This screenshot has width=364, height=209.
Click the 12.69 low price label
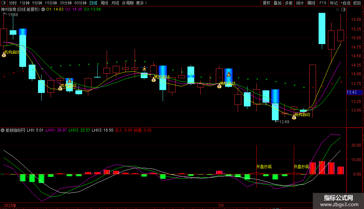tap(284, 122)
